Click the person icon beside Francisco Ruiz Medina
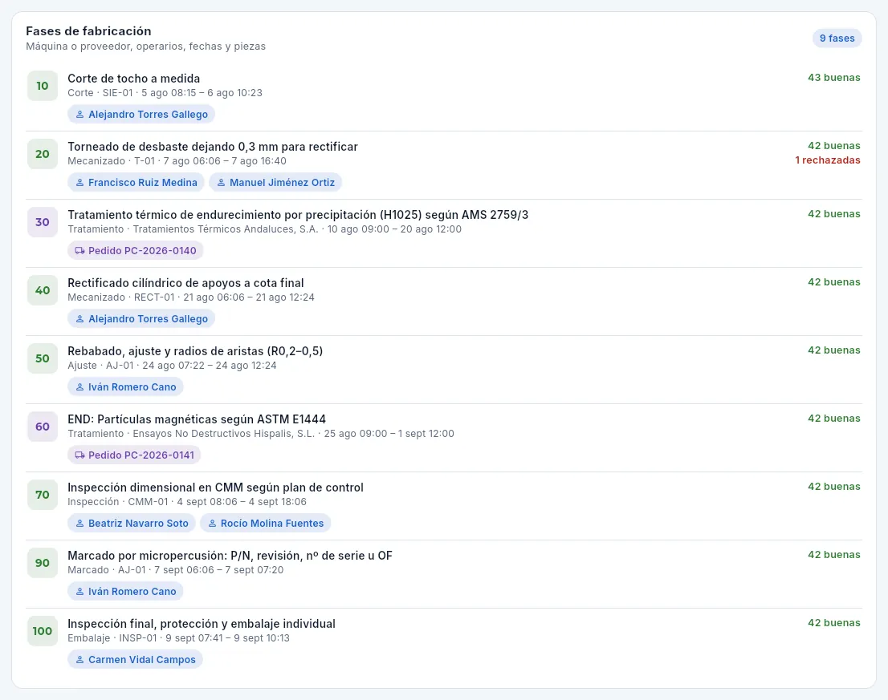The height and width of the screenshot is (700, 888). coord(79,183)
